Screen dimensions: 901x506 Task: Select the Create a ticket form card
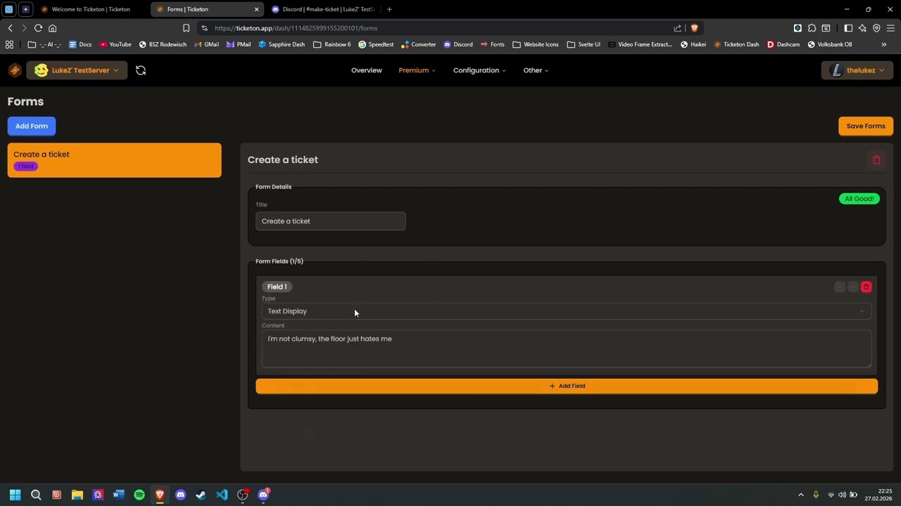coord(114,160)
